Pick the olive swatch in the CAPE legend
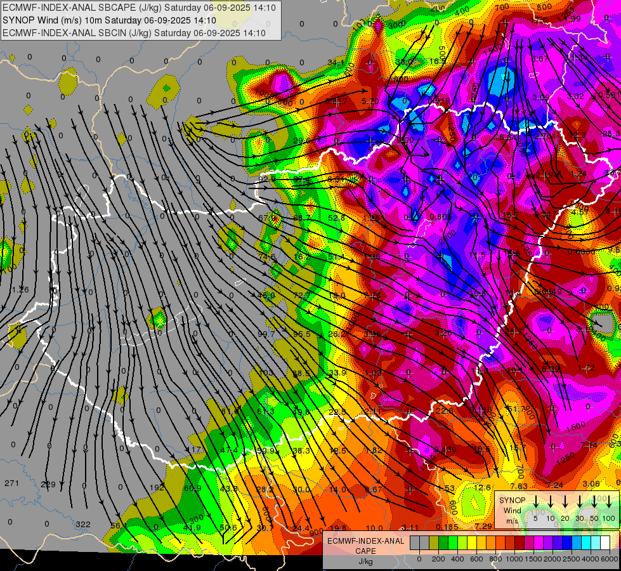621x571 pixels. point(434,542)
